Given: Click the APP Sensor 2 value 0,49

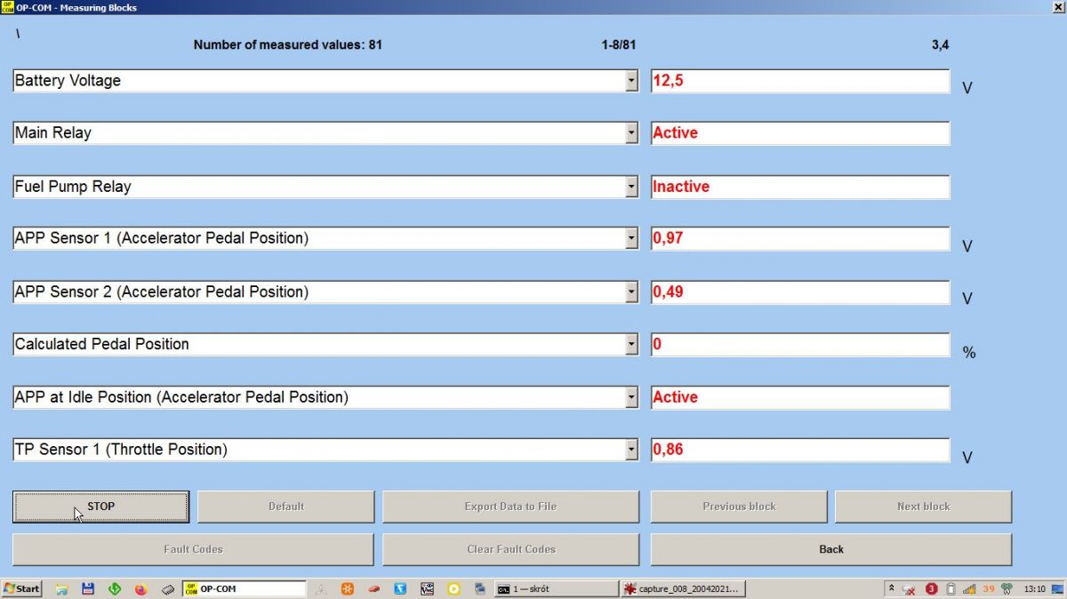Looking at the screenshot, I should tap(800, 292).
